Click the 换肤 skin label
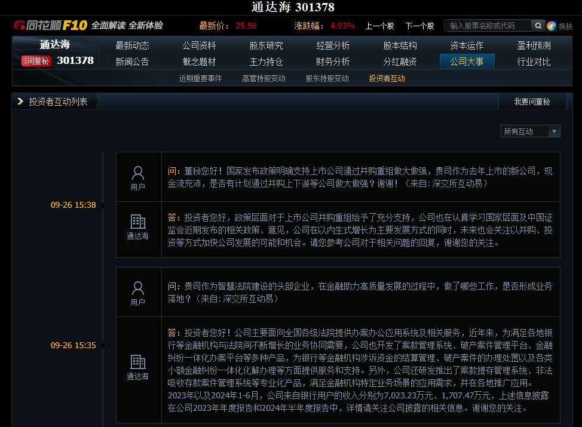Viewport: 582px width, 427px height. click(565, 26)
